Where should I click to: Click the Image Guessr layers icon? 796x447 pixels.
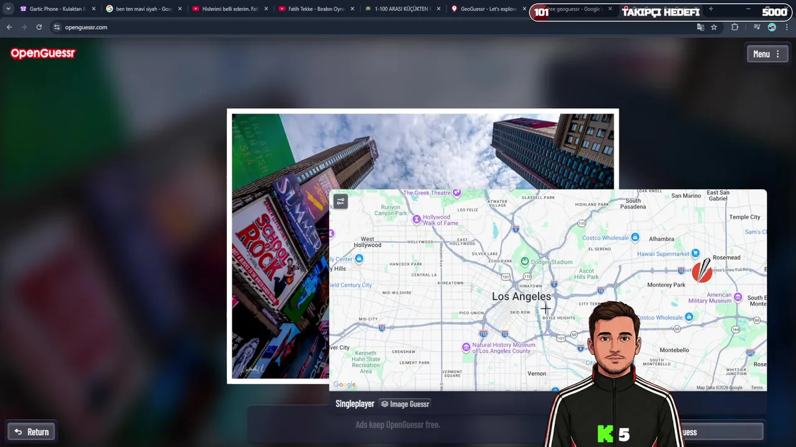pos(384,404)
